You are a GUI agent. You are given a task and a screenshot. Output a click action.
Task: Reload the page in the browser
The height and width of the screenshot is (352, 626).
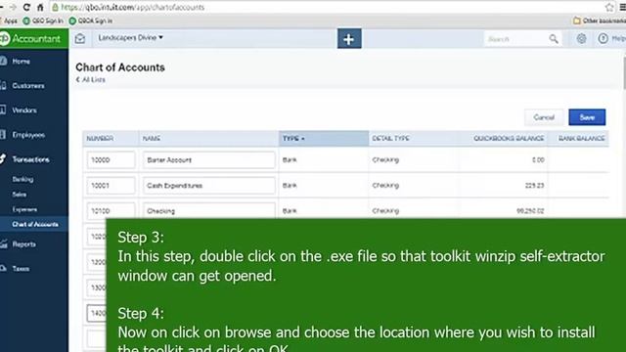click(x=26, y=7)
